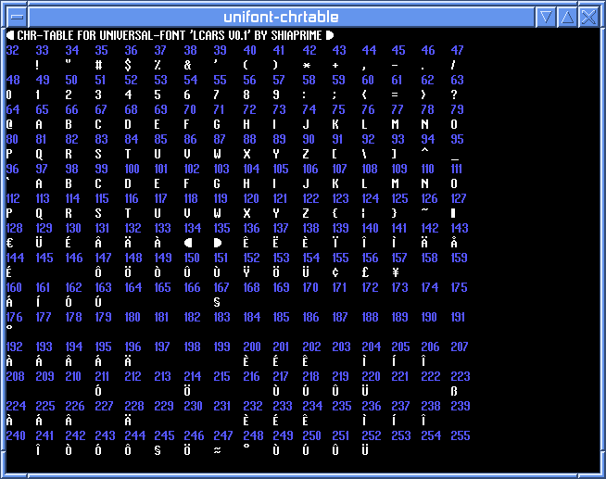Image resolution: width=606 pixels, height=479 pixels.
Task: Click the & glyph under code 38
Action: click(187, 65)
